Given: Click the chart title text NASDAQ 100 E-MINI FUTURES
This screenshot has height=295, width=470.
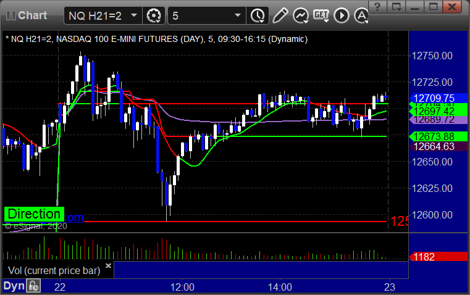Looking at the screenshot, I should click(x=117, y=39).
